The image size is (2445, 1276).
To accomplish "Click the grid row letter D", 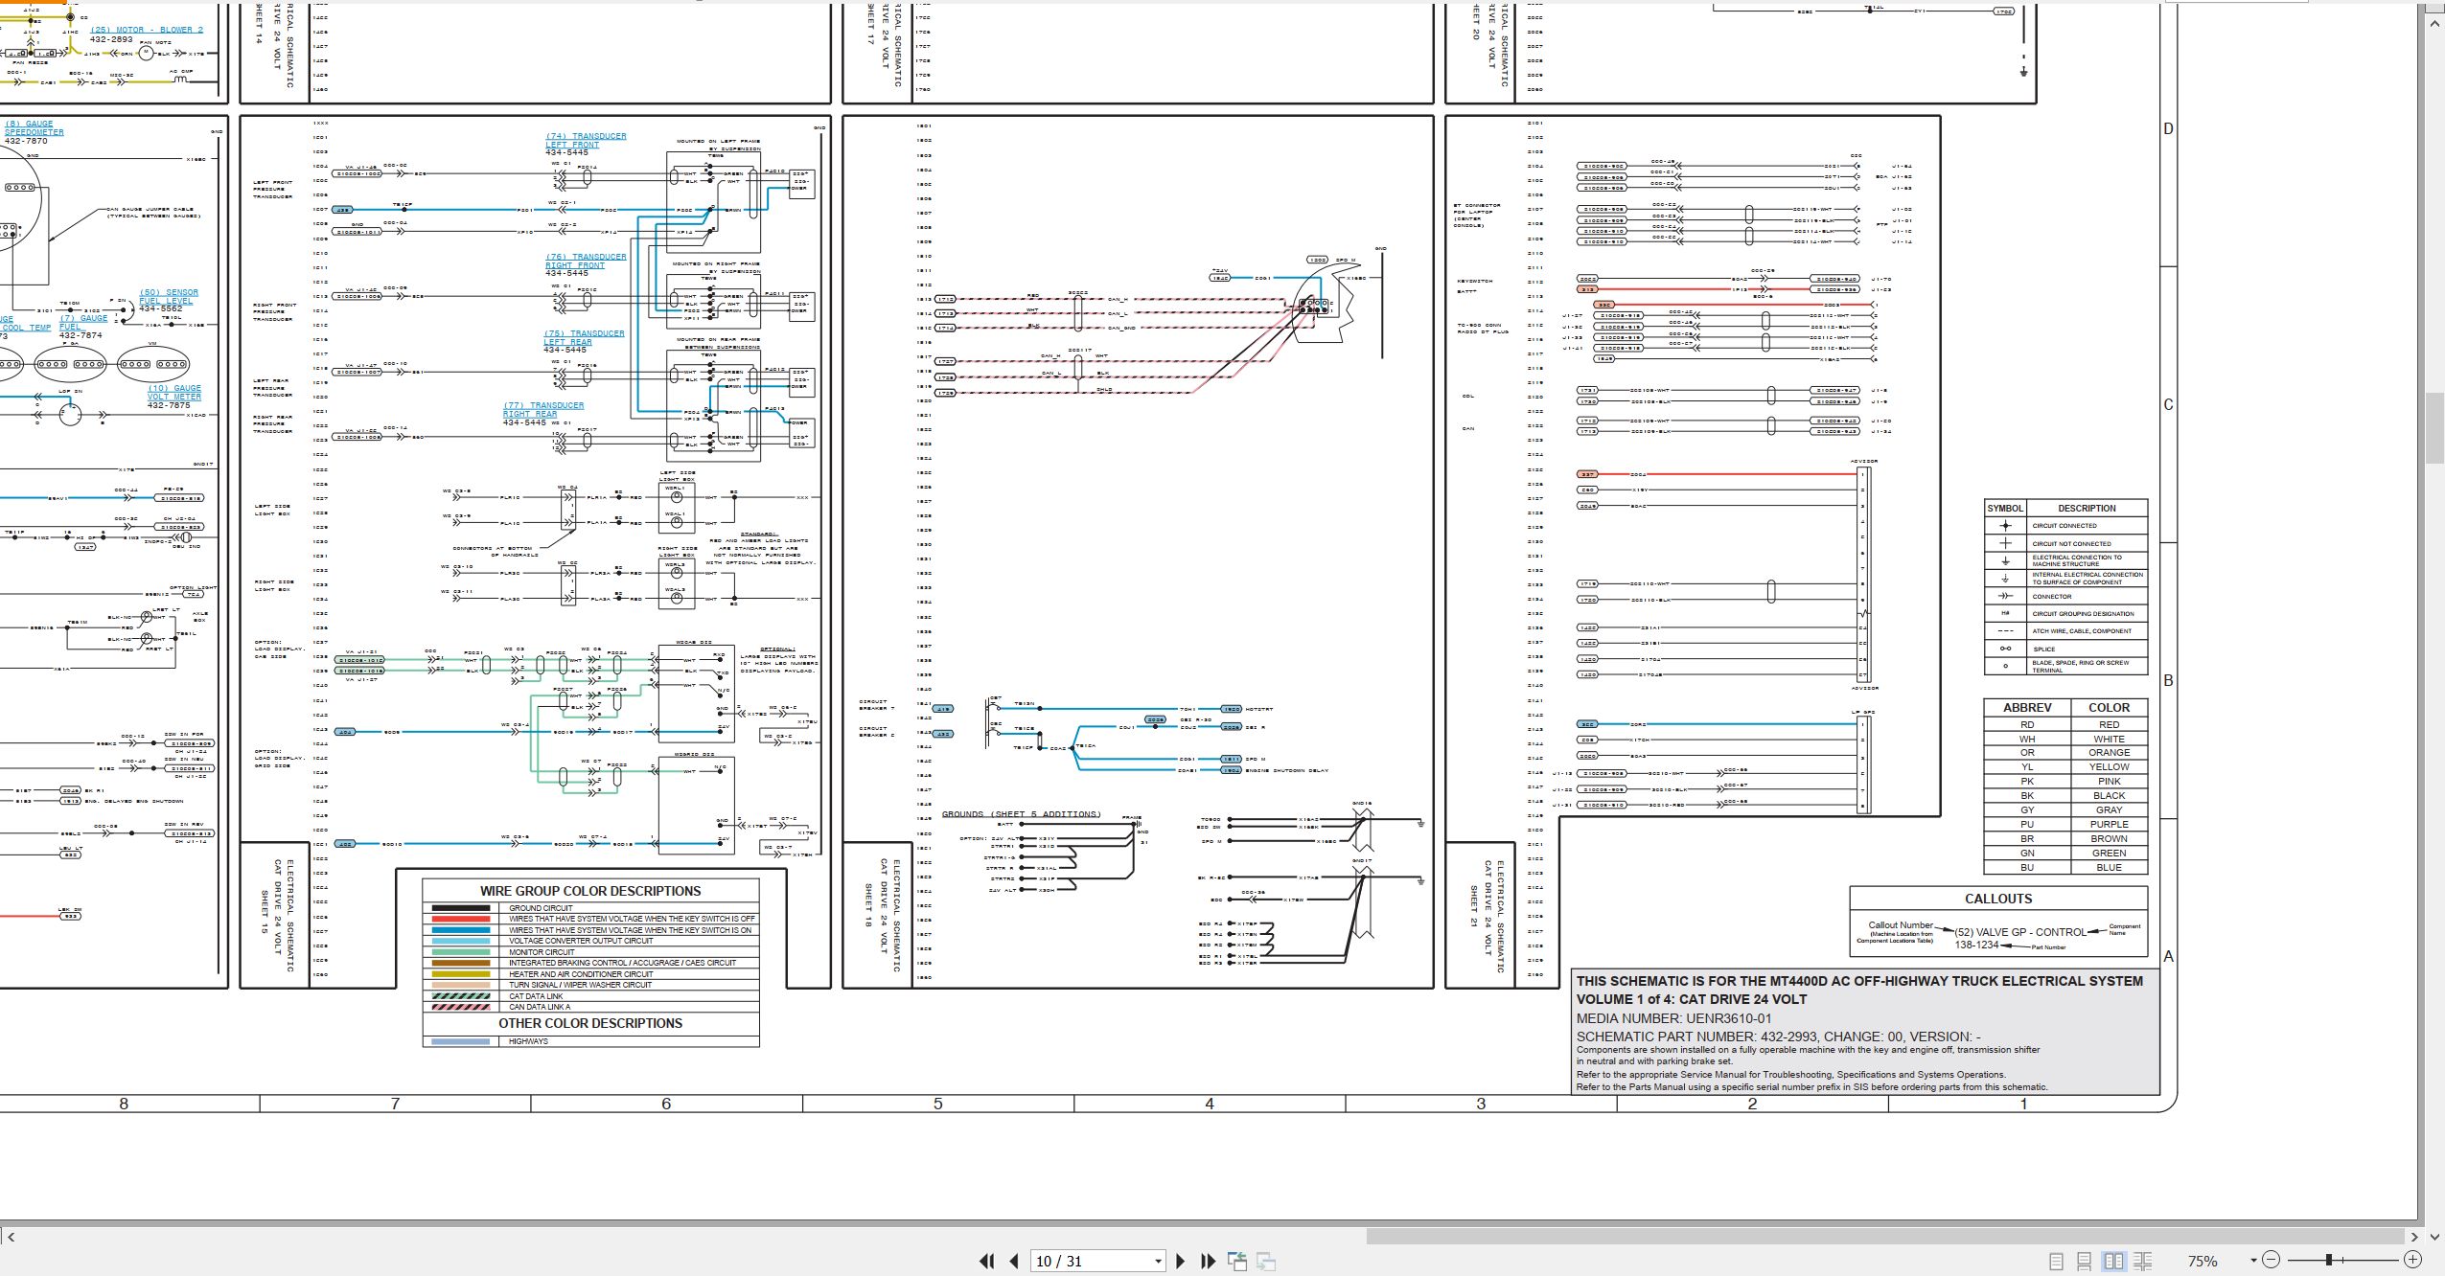I will click(x=2168, y=129).
